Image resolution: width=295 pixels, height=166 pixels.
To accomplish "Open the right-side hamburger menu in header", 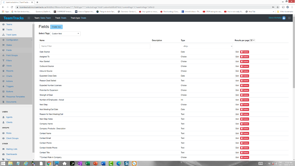I will (289, 18).
